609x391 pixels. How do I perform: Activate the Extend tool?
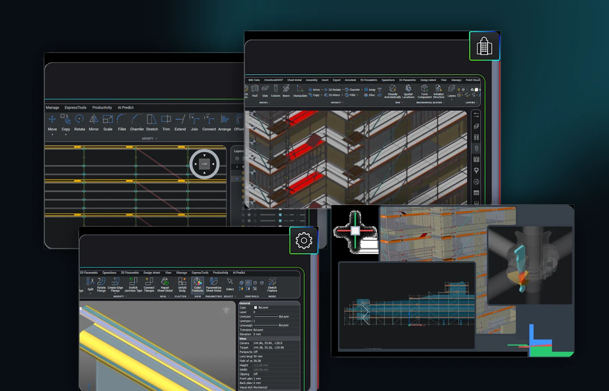coord(180,123)
